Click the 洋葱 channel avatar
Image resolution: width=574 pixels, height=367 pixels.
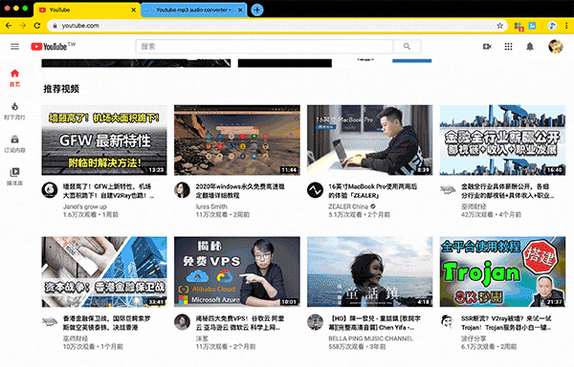(182, 322)
